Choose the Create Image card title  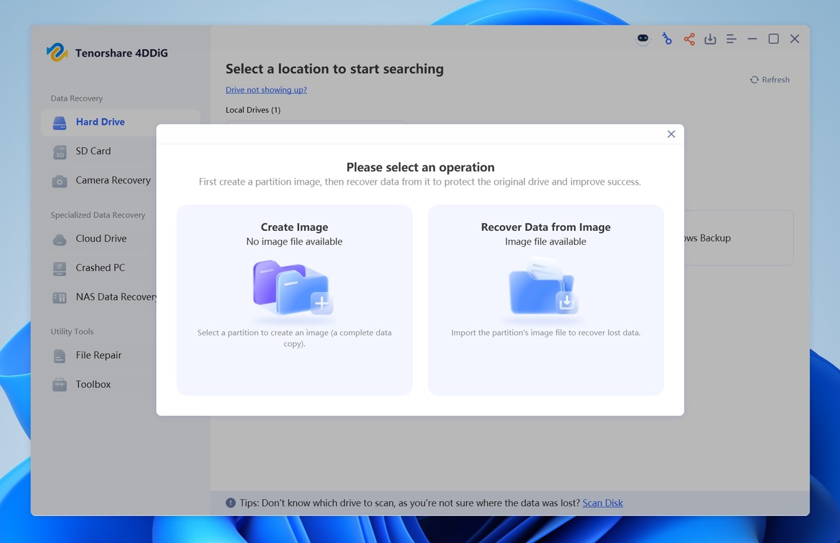[x=294, y=227]
